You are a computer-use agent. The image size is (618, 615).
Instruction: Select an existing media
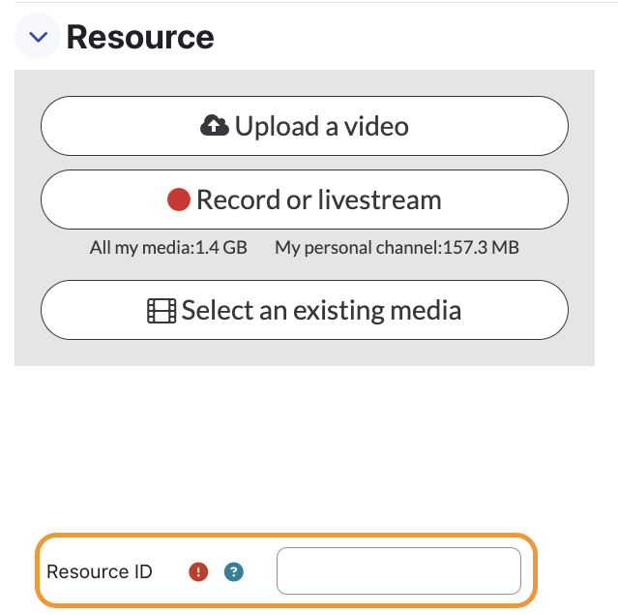tap(305, 310)
